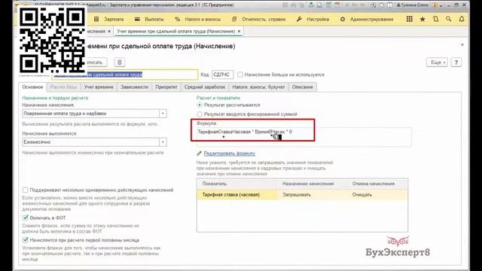Close the form with the X below tabs
The image size is (482, 271).
(462, 45)
